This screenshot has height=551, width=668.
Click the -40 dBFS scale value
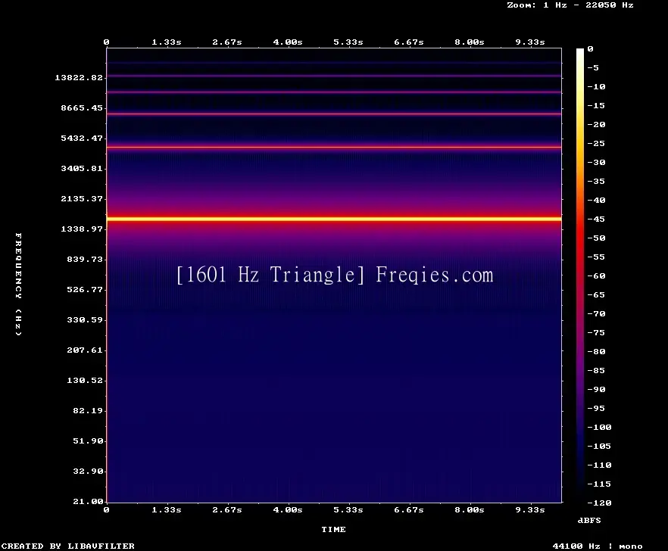(x=596, y=200)
